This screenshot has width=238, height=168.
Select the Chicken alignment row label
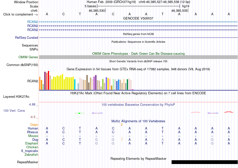[x=32, y=147]
